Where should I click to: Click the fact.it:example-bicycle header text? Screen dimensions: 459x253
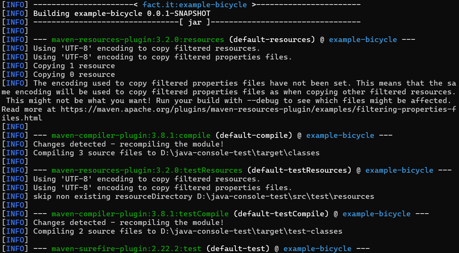(195, 5)
